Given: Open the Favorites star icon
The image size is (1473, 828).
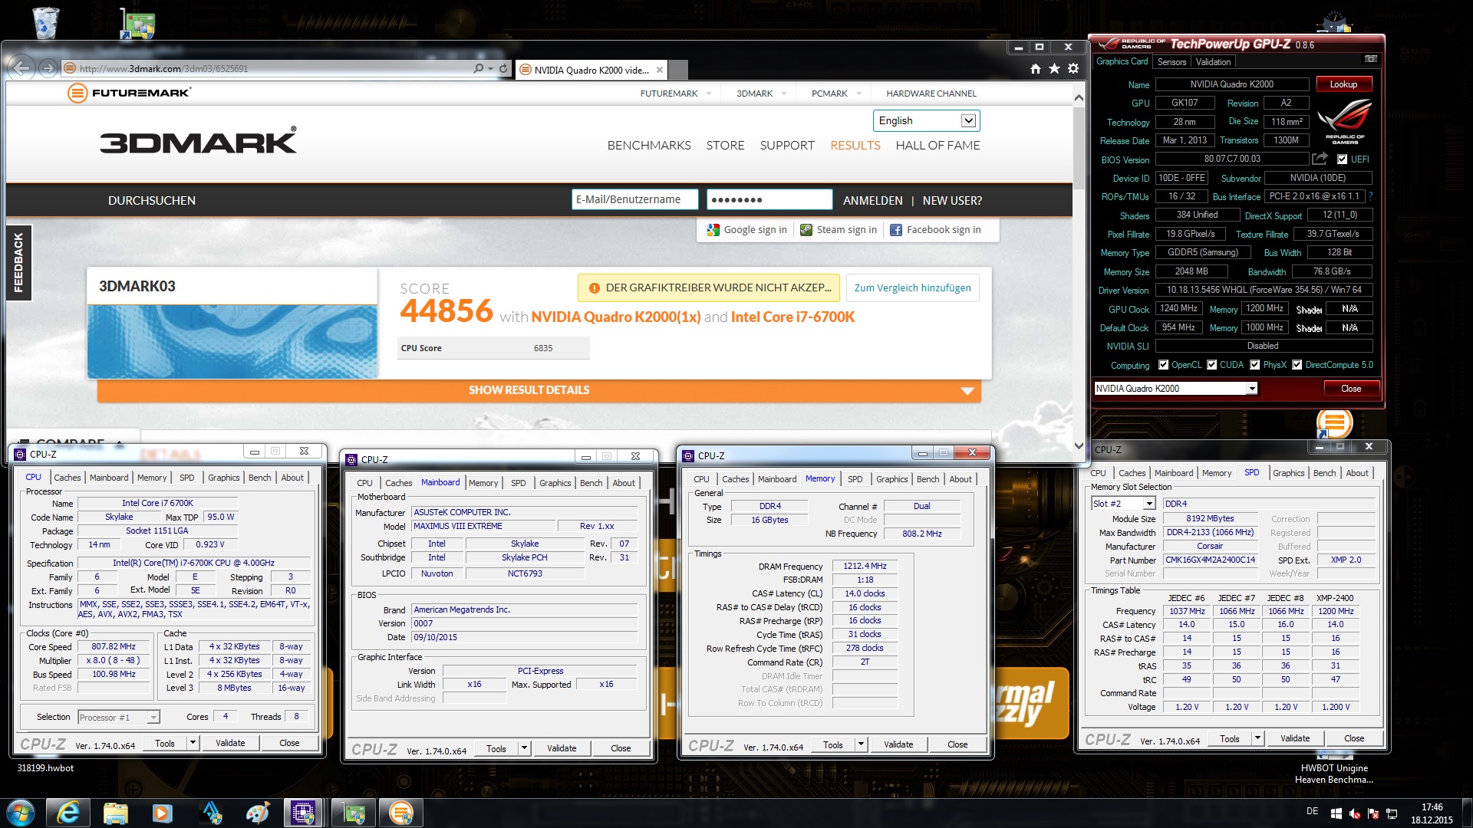Looking at the screenshot, I should [x=1054, y=69].
